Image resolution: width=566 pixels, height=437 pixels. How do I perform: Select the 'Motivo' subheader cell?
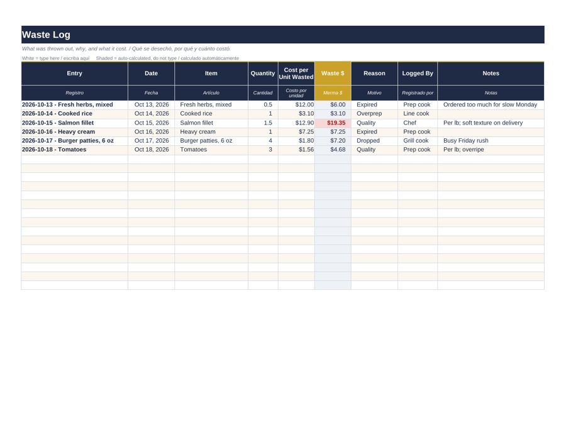tap(374, 92)
